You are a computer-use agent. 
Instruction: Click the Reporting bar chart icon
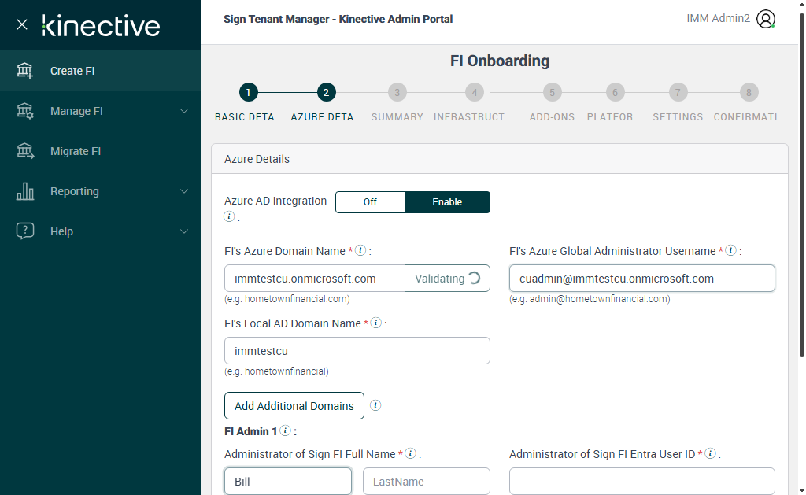(24, 190)
